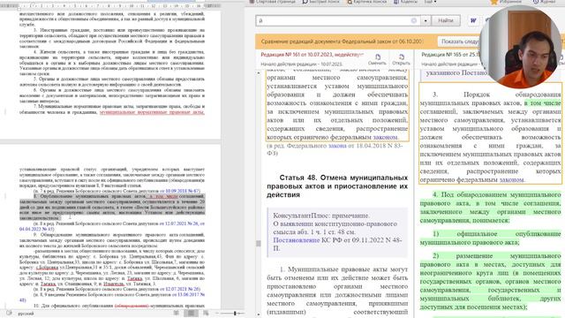Image resolution: width=565 pixels, height=318 pixels.
Task: Open the link 'от 10.09.2018 № 67' in Word
Action: click(x=180, y=191)
